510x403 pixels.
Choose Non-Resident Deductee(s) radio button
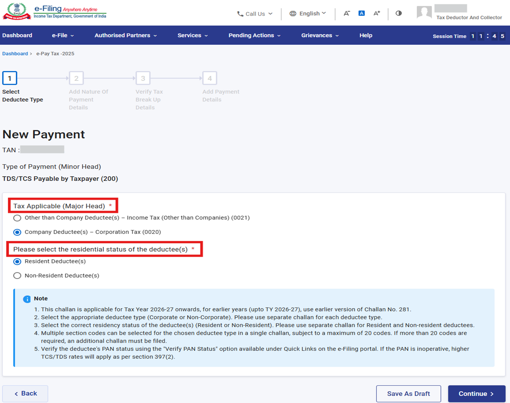coord(17,276)
